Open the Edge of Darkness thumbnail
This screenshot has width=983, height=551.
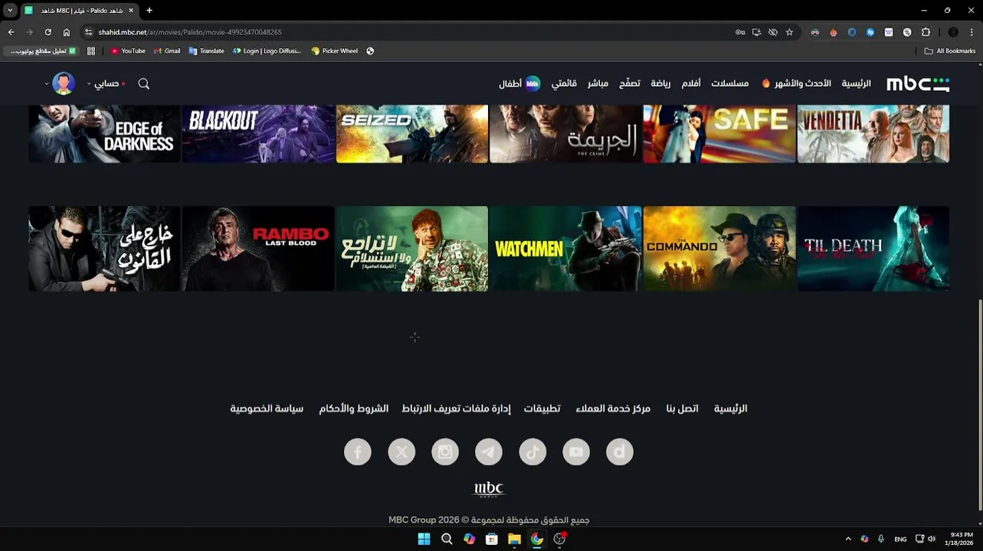click(104, 134)
